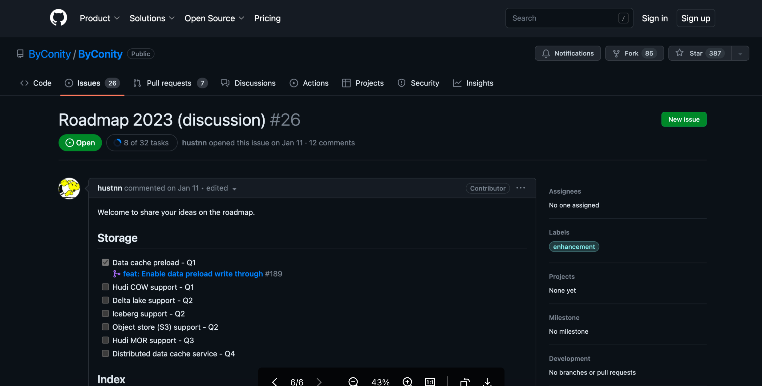Click the 1:1 actual size icon
762x386 pixels.
click(x=430, y=382)
